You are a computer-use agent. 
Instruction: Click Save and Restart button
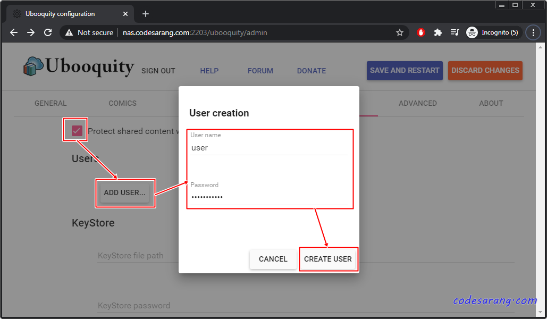pyautogui.click(x=405, y=71)
